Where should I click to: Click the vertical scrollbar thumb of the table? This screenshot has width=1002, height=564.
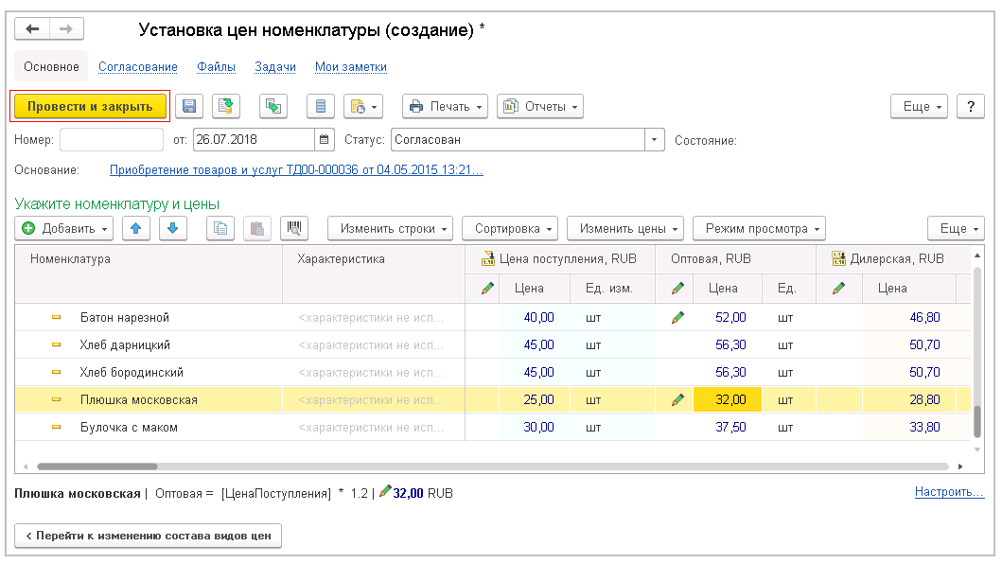[x=977, y=421]
